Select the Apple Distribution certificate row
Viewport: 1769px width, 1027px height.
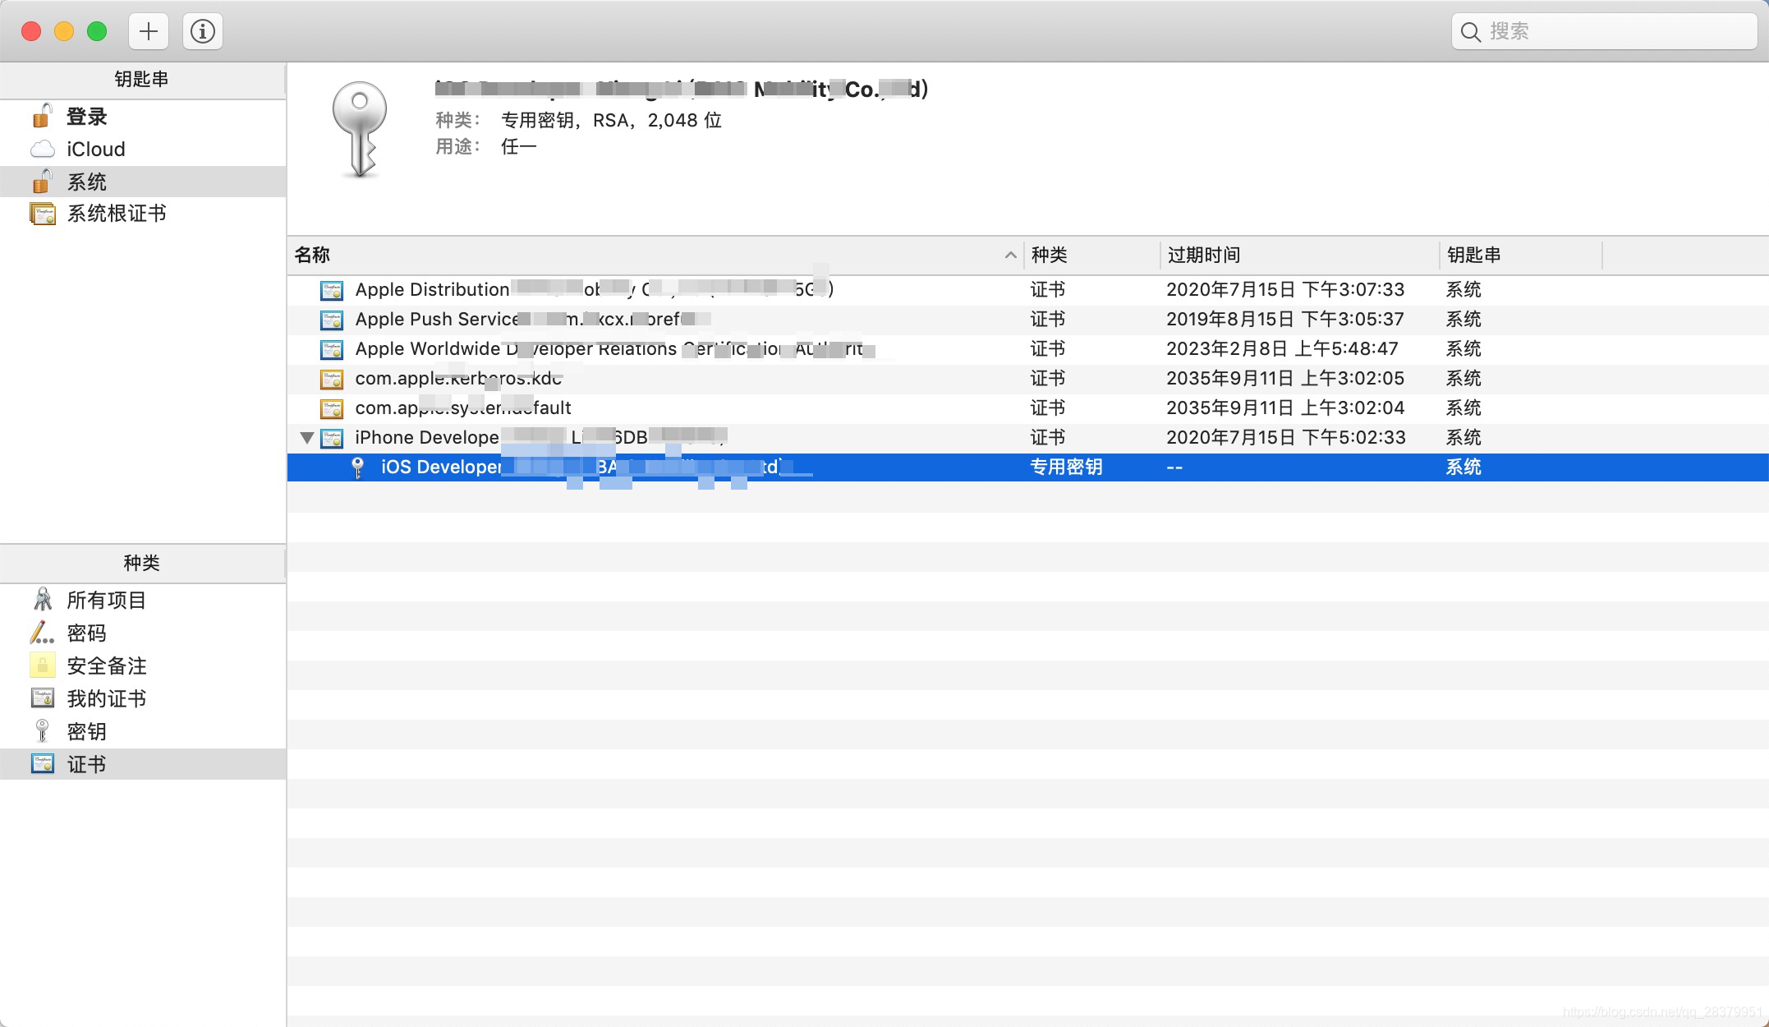[1027, 289]
